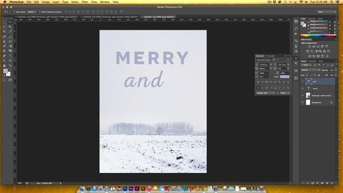
Task: Select the Hand tool
Action: 4,65
